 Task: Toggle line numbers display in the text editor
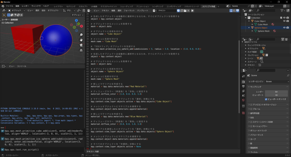click(x=231, y=11)
